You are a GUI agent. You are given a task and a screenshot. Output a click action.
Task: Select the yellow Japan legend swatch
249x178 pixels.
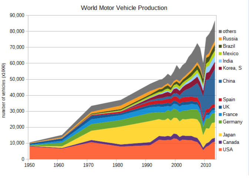tap(220, 135)
